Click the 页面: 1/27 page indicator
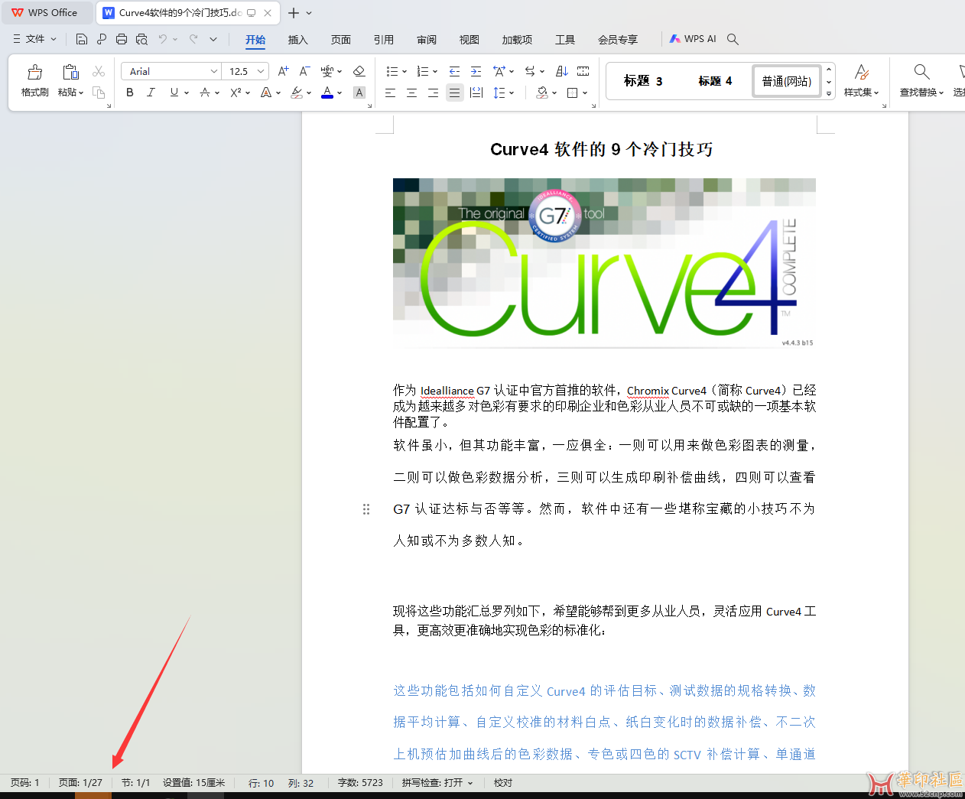Screen dimensions: 965x799 coord(80,783)
